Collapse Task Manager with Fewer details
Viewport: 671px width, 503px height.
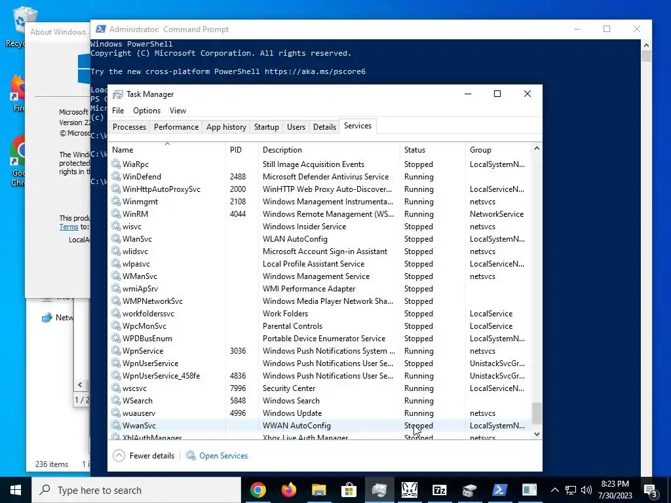(144, 456)
